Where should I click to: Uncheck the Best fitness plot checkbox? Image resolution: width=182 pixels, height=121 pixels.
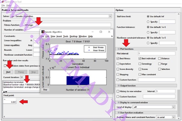118,58
